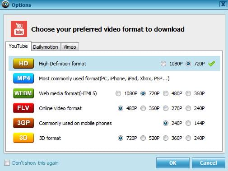Viewport: 228px width, 171px height.
Task: Click the MP4 format badge icon
Action: tap(23, 78)
